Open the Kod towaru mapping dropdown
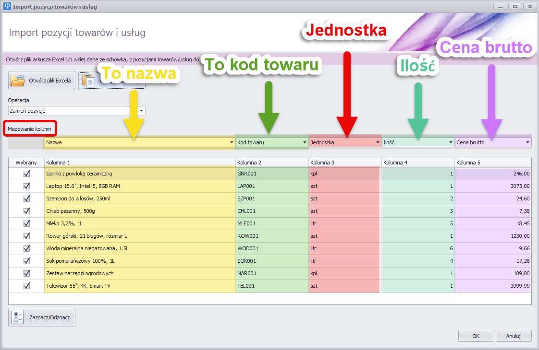The width and height of the screenshot is (539, 350). click(x=305, y=142)
